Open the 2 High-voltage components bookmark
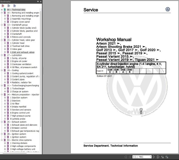Image resolution: width=179 pixels, height=160 pixels. (23, 146)
